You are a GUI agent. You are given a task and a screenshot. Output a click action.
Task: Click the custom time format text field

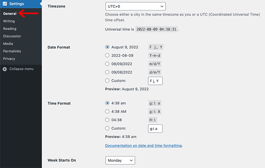[x=155, y=129]
